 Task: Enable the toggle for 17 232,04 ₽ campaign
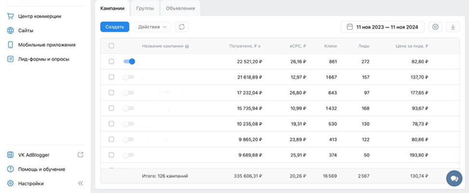(128, 93)
